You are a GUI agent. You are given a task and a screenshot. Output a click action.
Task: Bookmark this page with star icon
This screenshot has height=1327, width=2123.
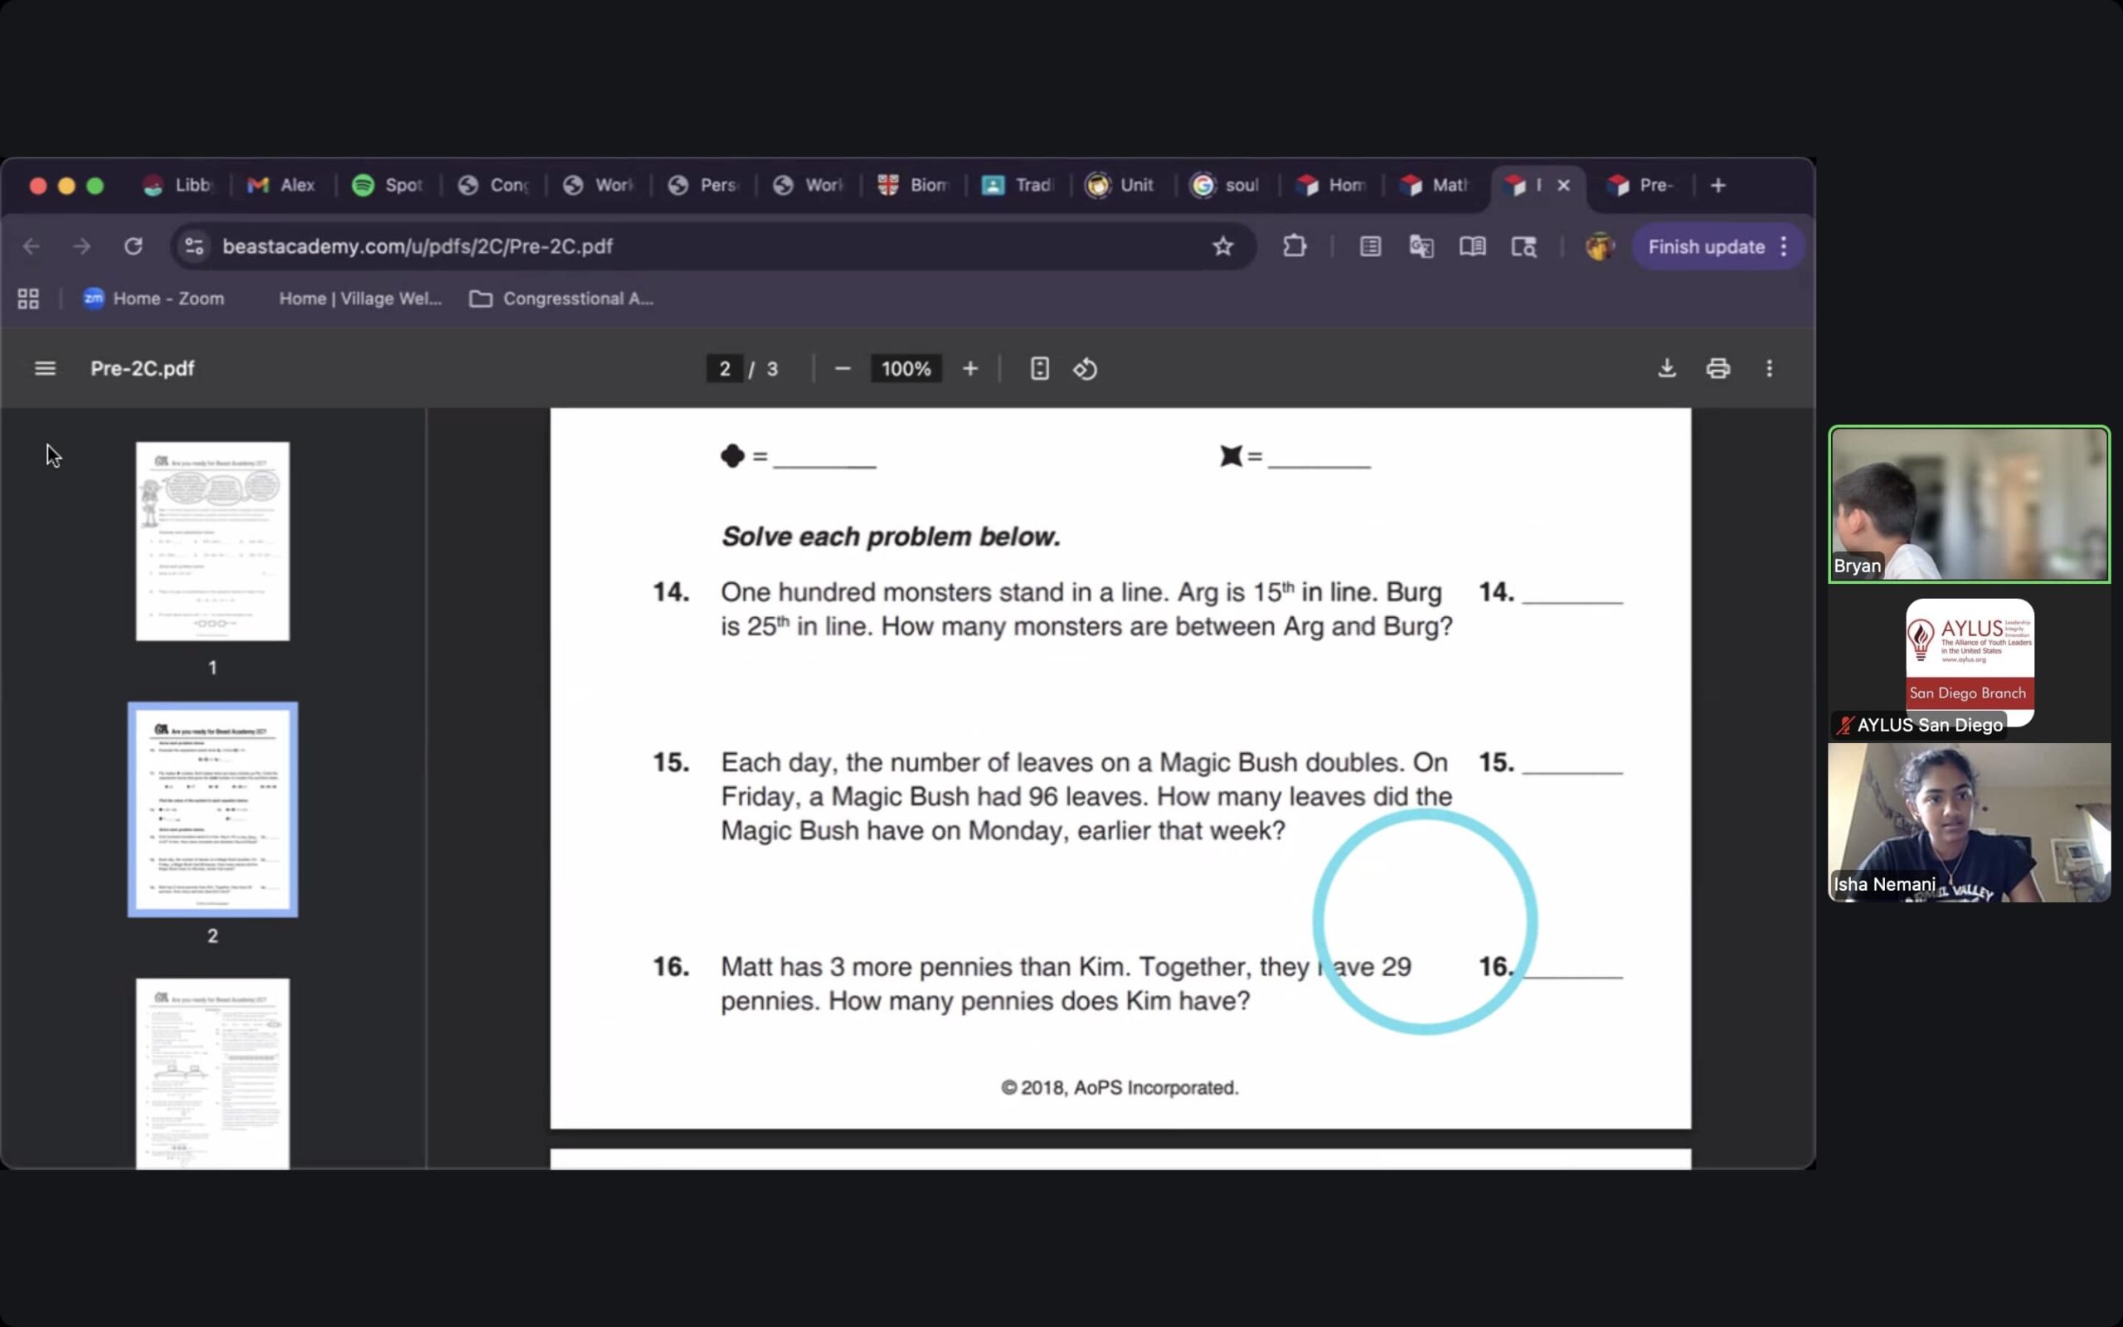pyautogui.click(x=1223, y=246)
